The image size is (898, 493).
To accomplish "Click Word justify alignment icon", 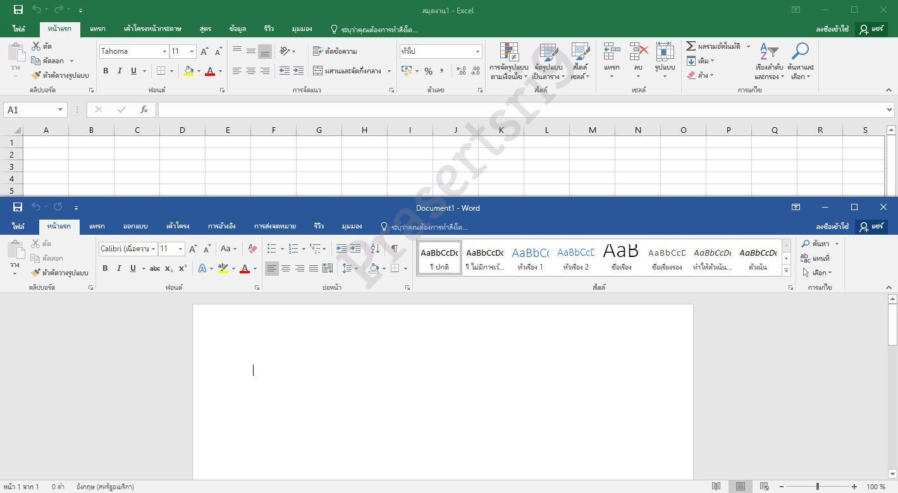I will pos(314,268).
